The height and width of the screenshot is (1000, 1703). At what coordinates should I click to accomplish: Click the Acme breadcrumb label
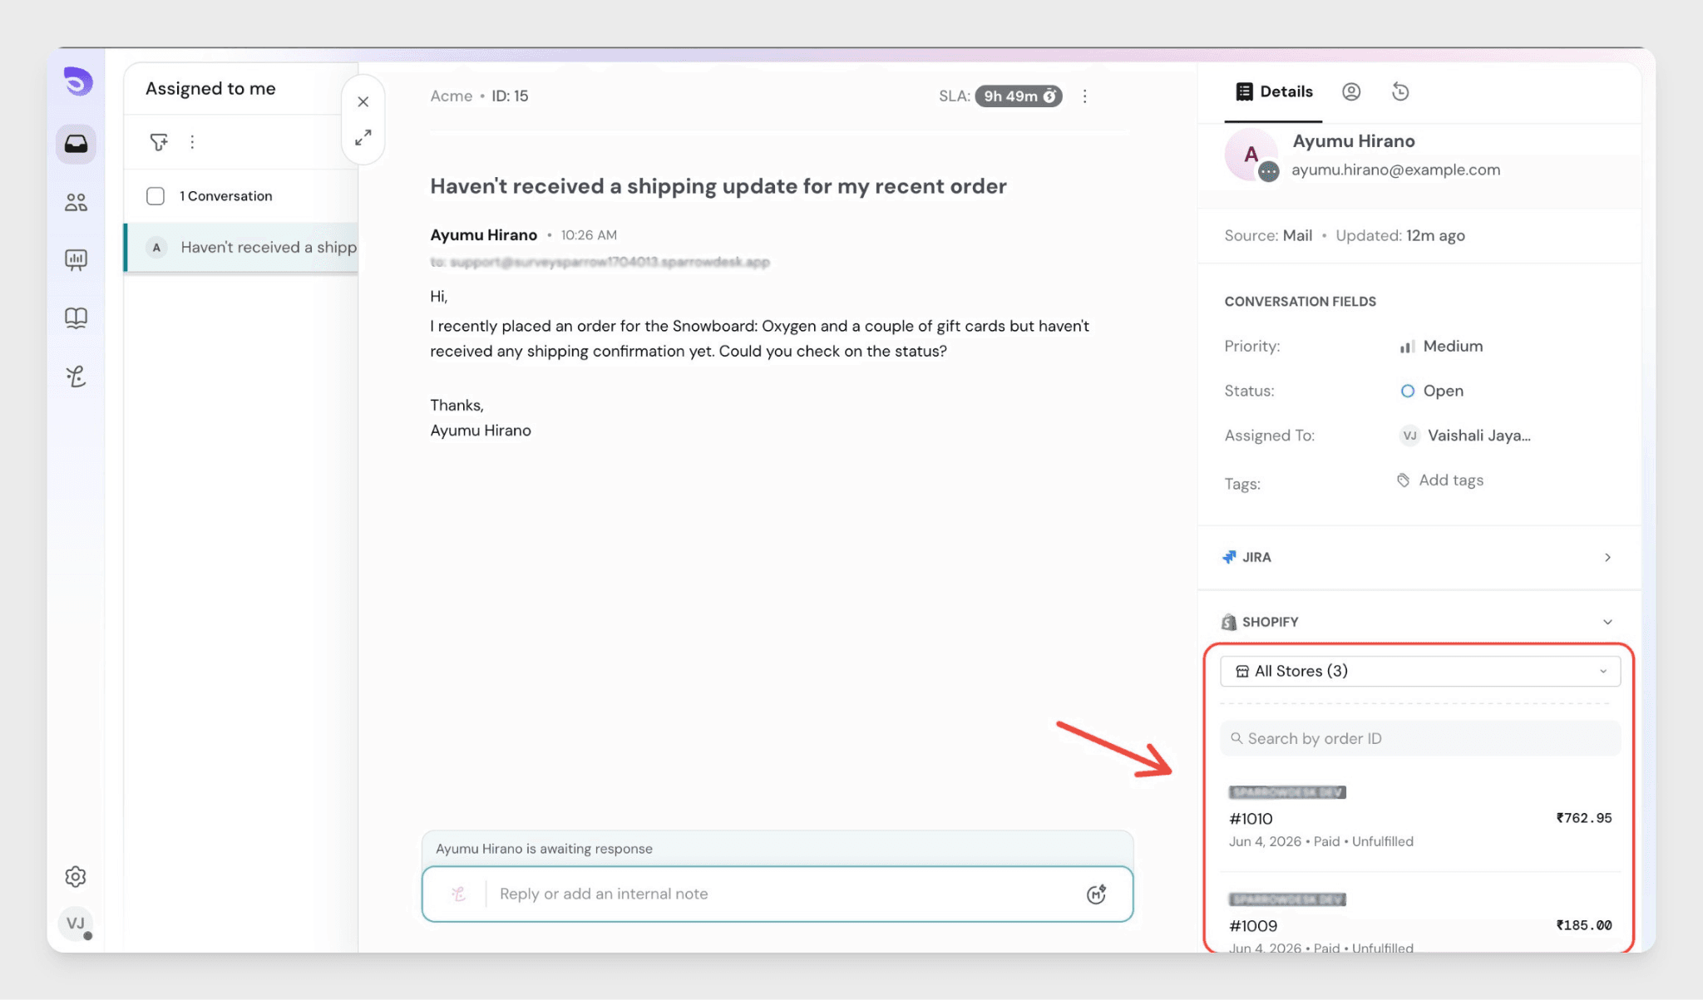tap(452, 96)
